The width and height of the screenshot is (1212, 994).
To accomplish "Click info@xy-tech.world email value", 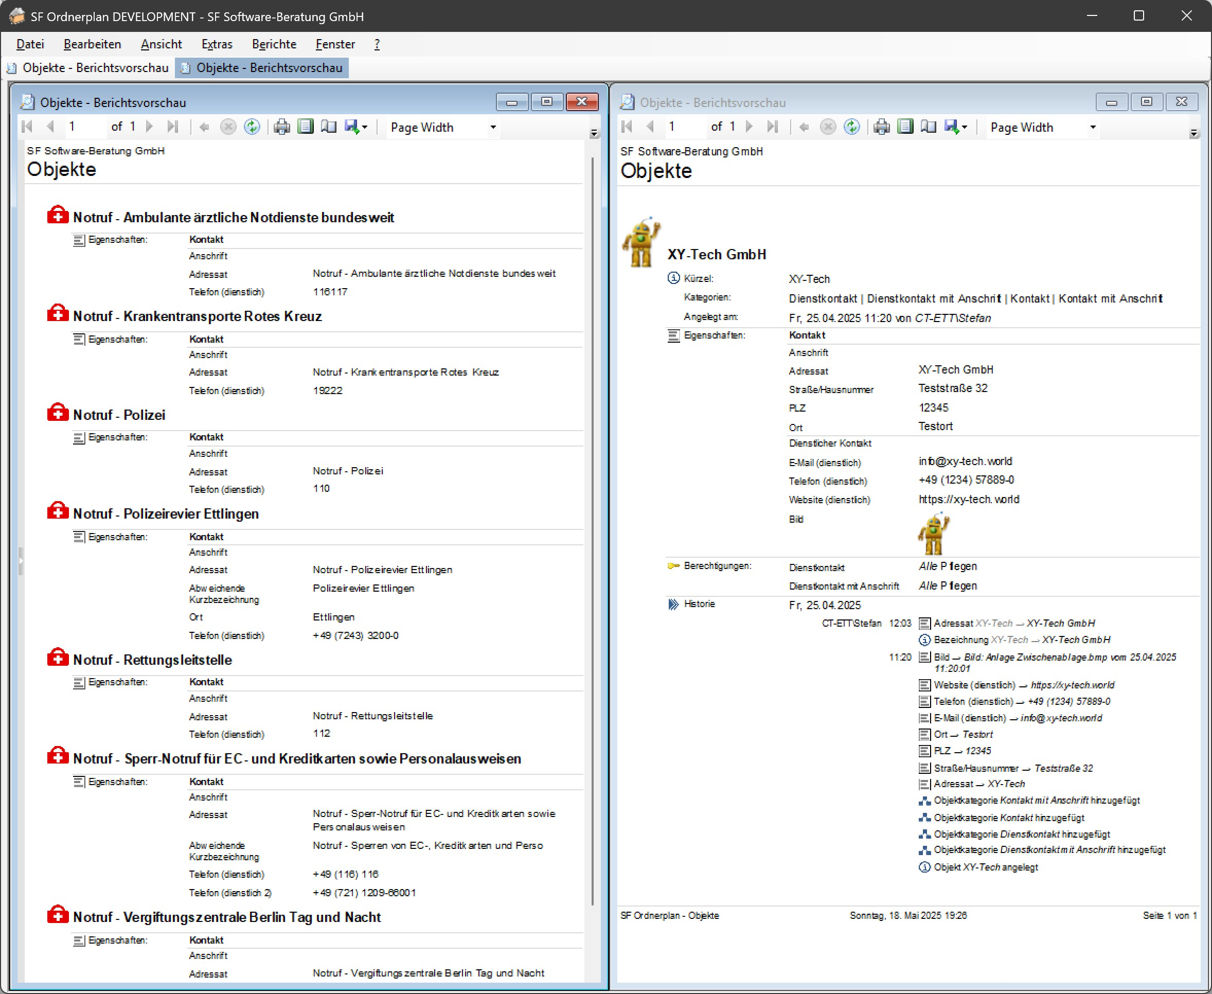I will 965,461.
